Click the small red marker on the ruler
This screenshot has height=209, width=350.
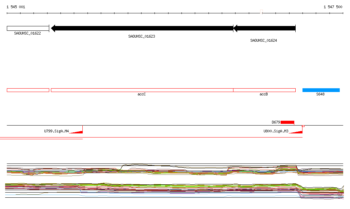261,11
